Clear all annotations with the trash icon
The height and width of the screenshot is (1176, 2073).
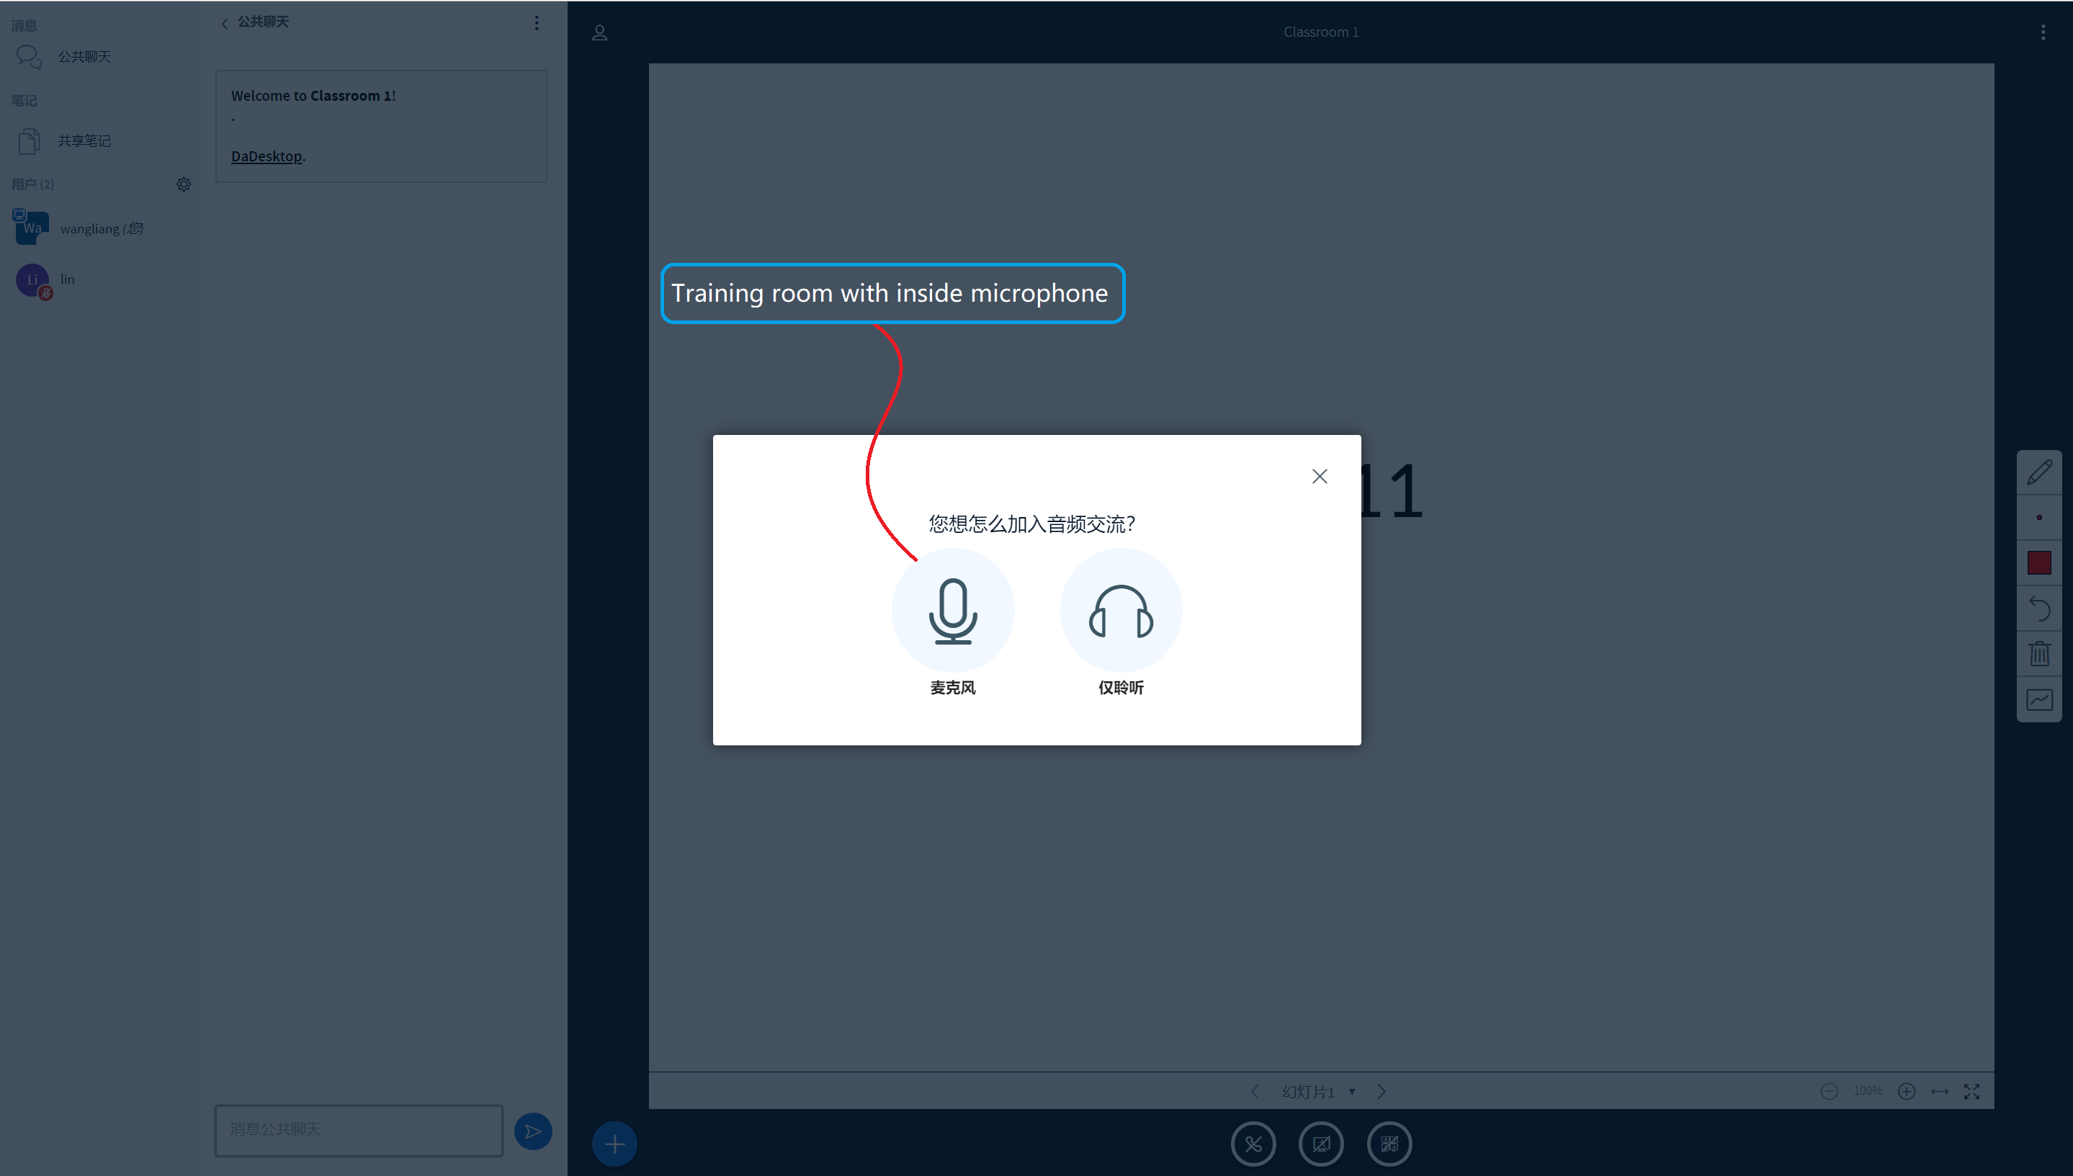tap(2038, 653)
